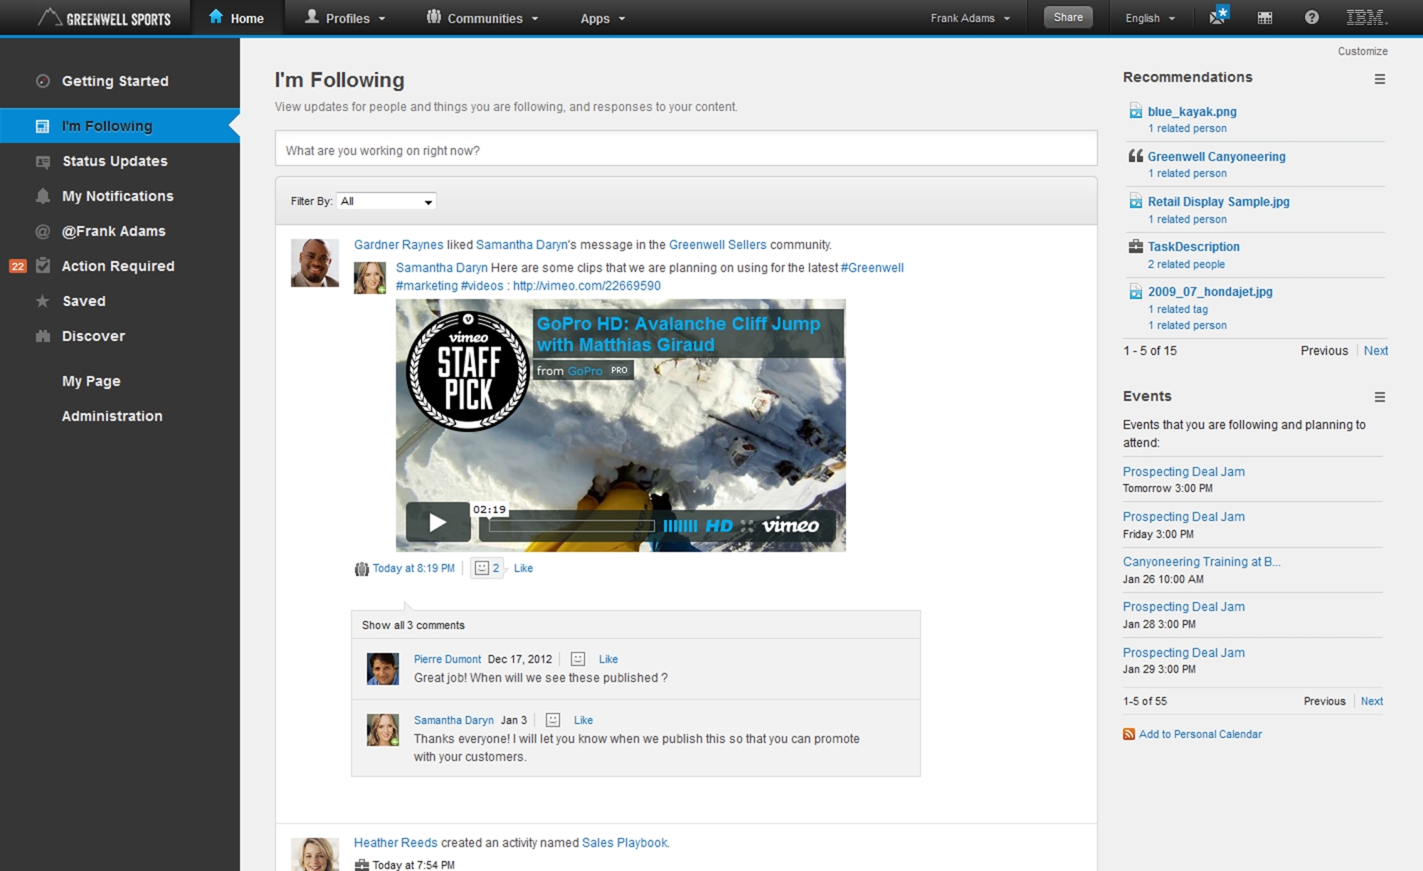
Task: Open the notifications envelope icon in header
Action: [1219, 16]
